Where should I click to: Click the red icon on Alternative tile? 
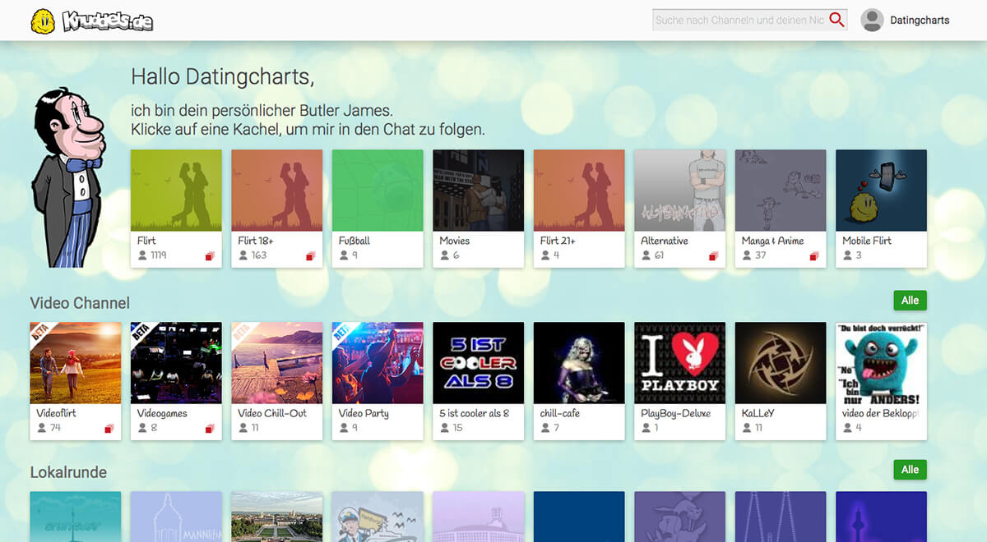[x=713, y=256]
